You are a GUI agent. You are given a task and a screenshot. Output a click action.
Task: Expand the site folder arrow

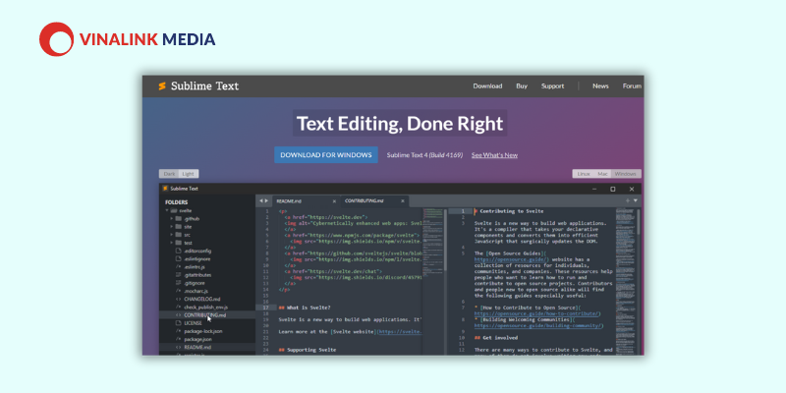click(171, 227)
